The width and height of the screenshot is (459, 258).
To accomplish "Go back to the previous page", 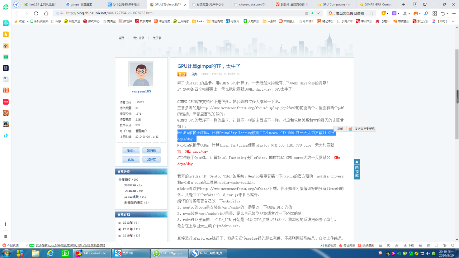I will [17, 13].
